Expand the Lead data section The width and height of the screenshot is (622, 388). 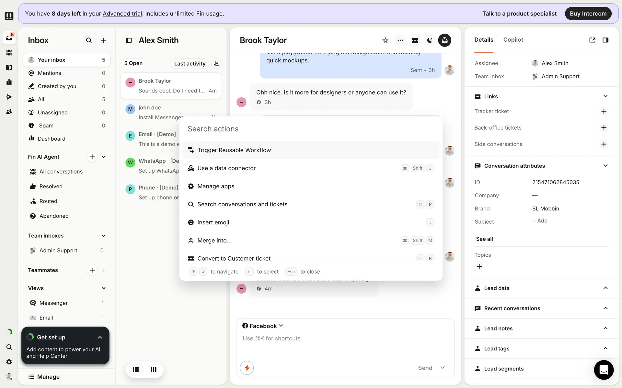(x=605, y=288)
